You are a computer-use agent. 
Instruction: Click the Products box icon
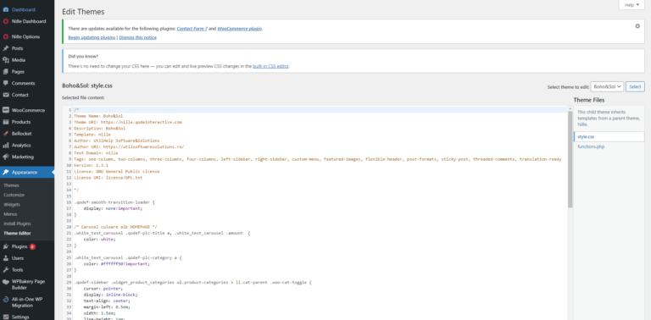click(x=6, y=122)
